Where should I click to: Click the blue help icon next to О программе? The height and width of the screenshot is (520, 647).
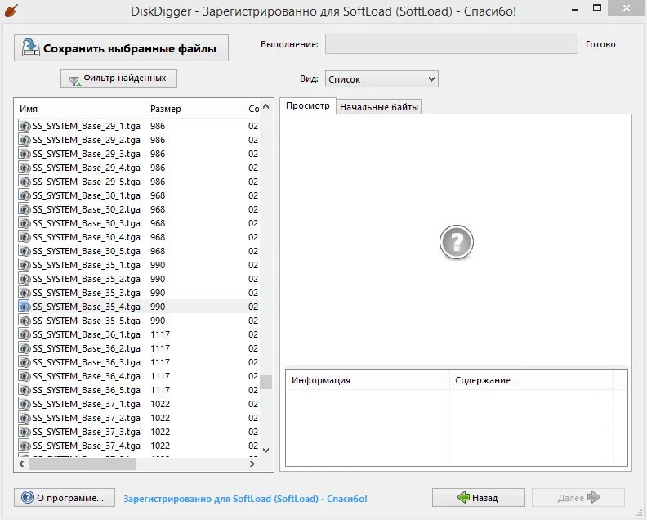click(x=27, y=497)
